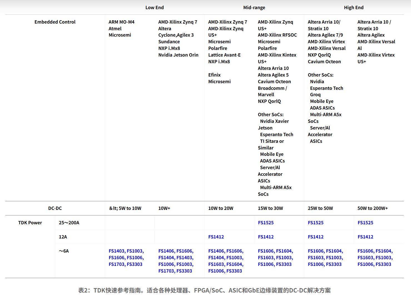
Task: Click FS1006 link in 25W to 50W column
Action: (x=316, y=264)
